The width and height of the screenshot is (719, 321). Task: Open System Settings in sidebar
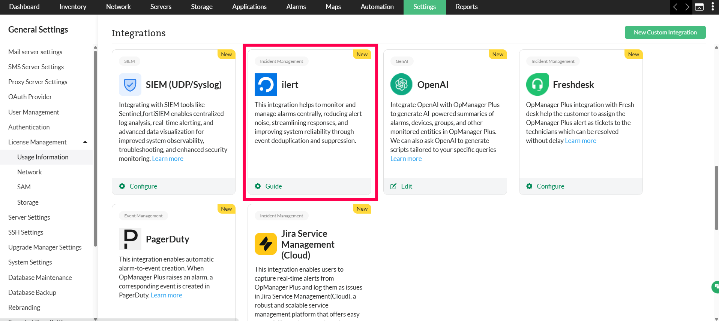pos(30,262)
